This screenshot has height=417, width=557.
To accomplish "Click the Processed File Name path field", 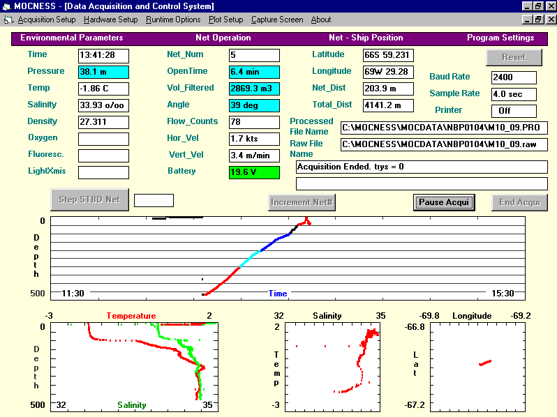I will click(444, 128).
